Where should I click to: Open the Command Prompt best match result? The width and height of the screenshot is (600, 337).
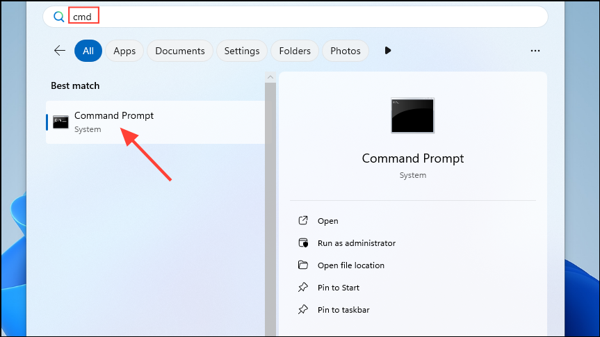[x=155, y=122]
